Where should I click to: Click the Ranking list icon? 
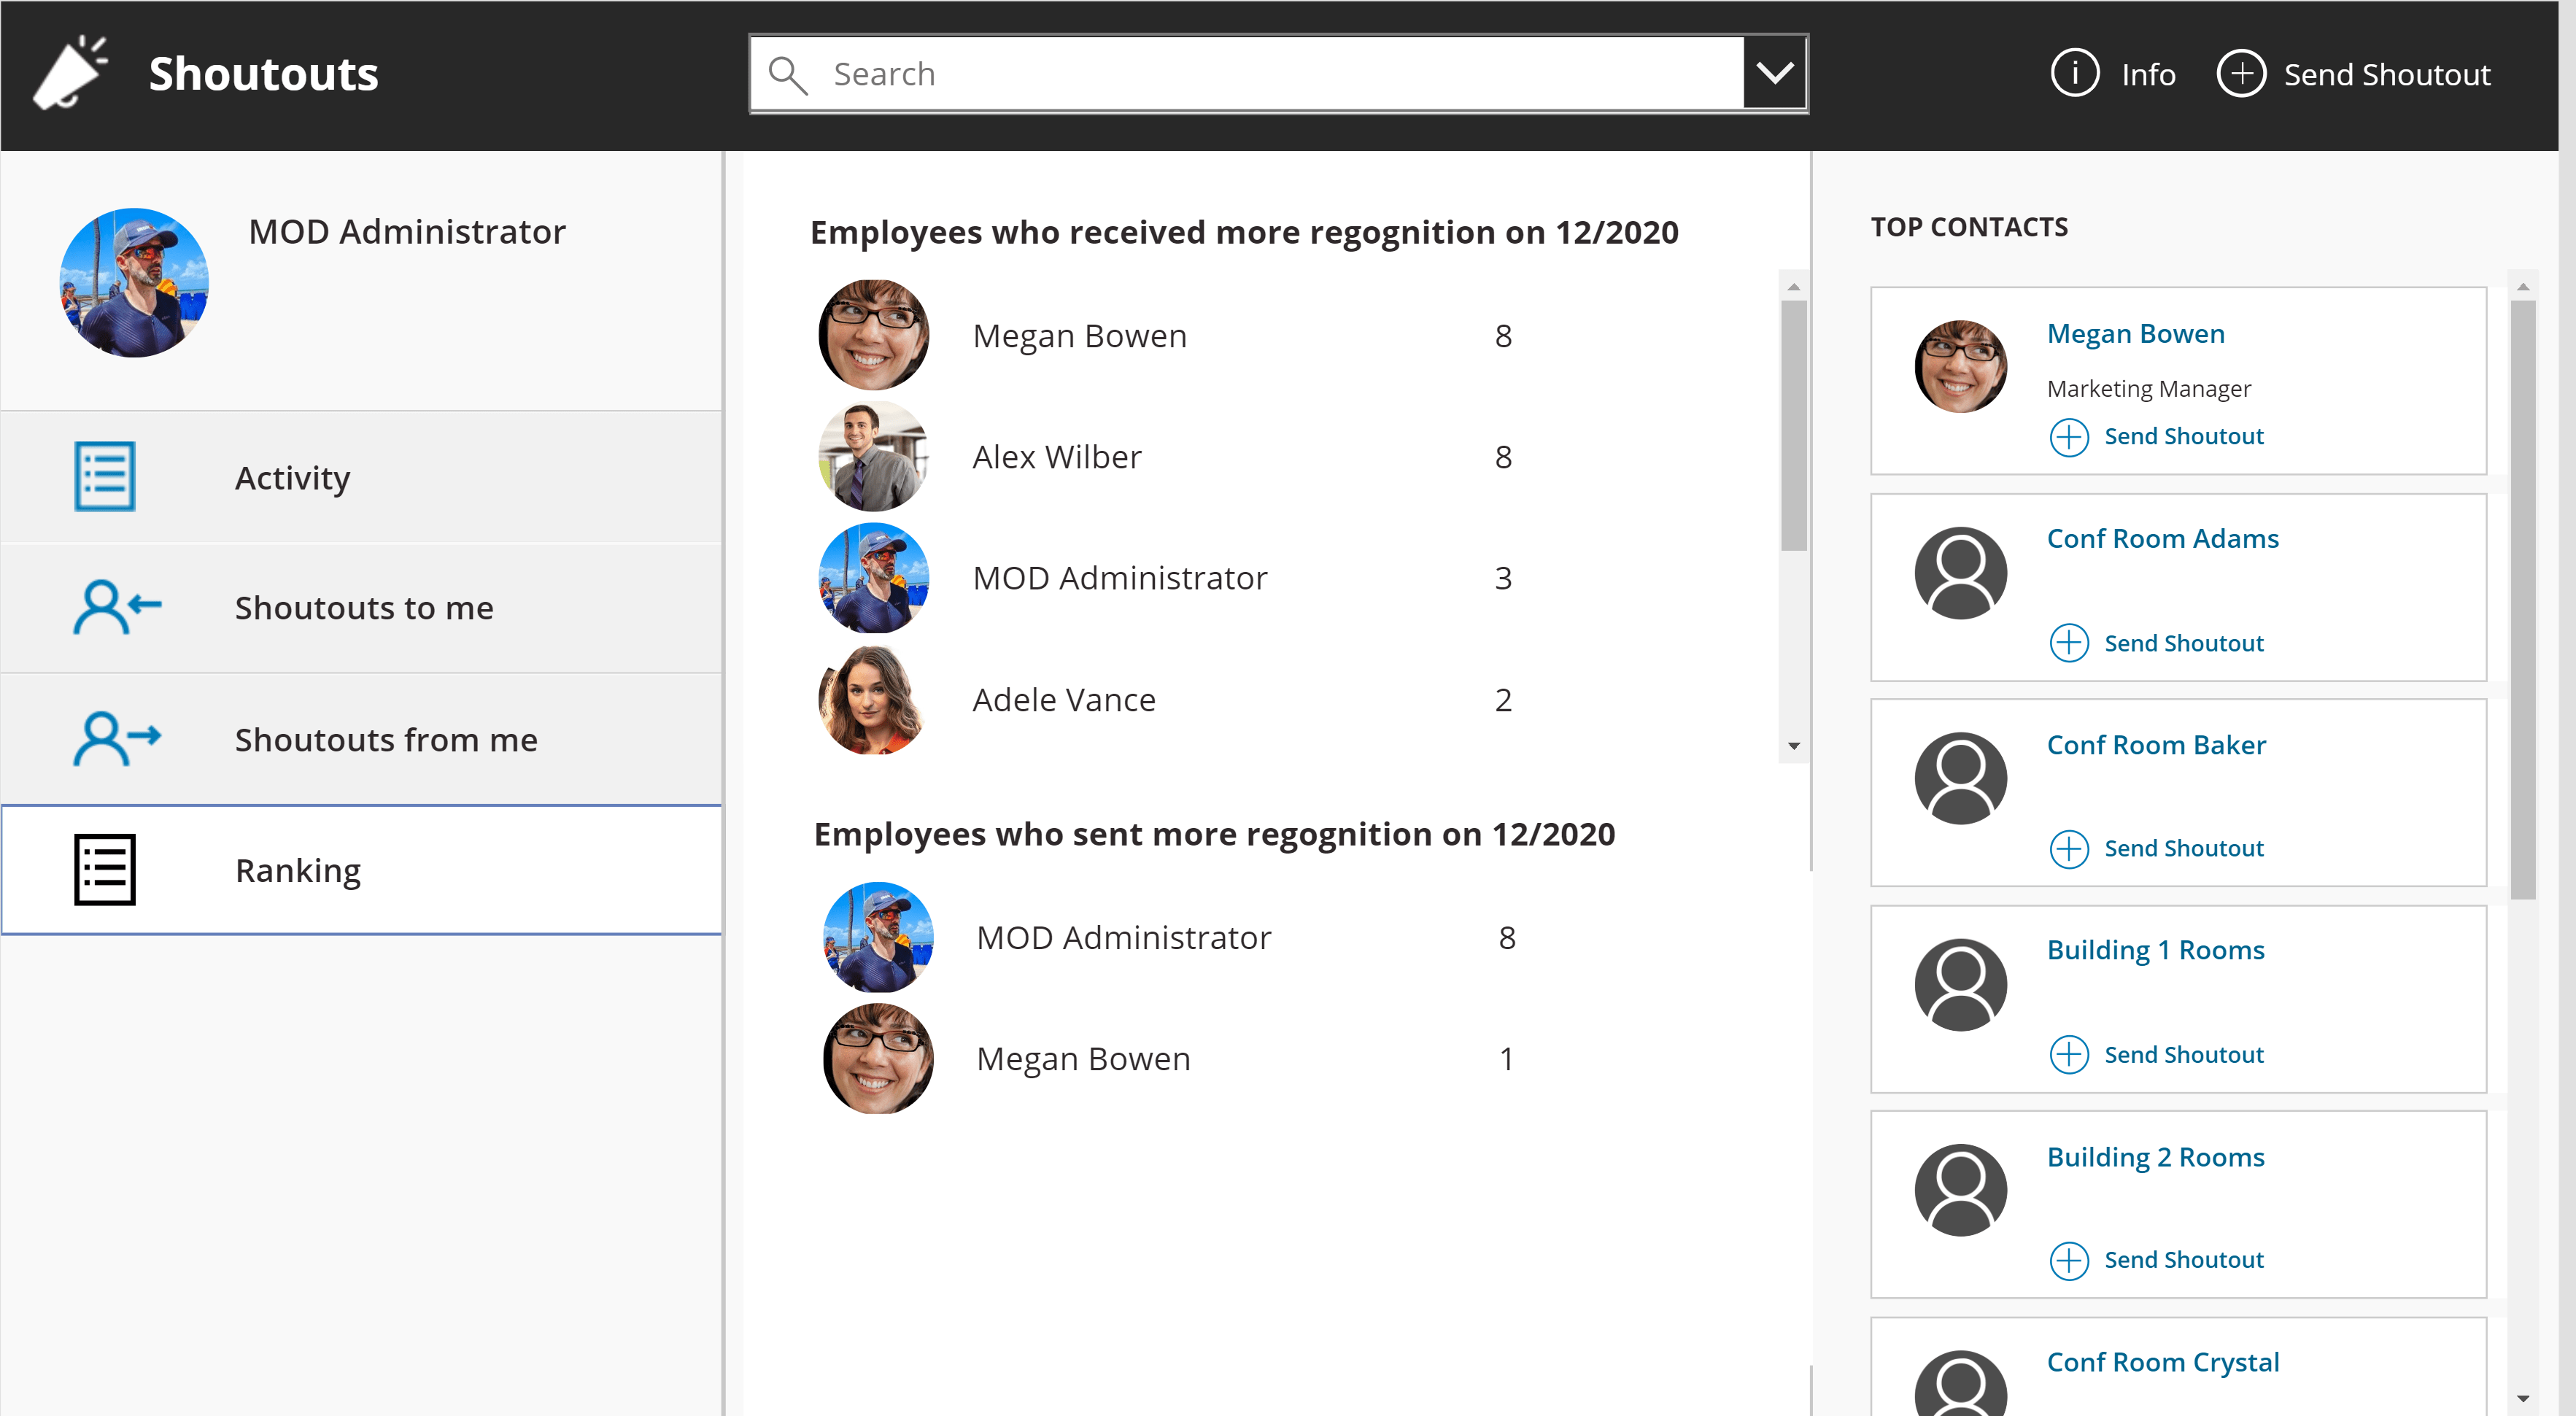(104, 870)
